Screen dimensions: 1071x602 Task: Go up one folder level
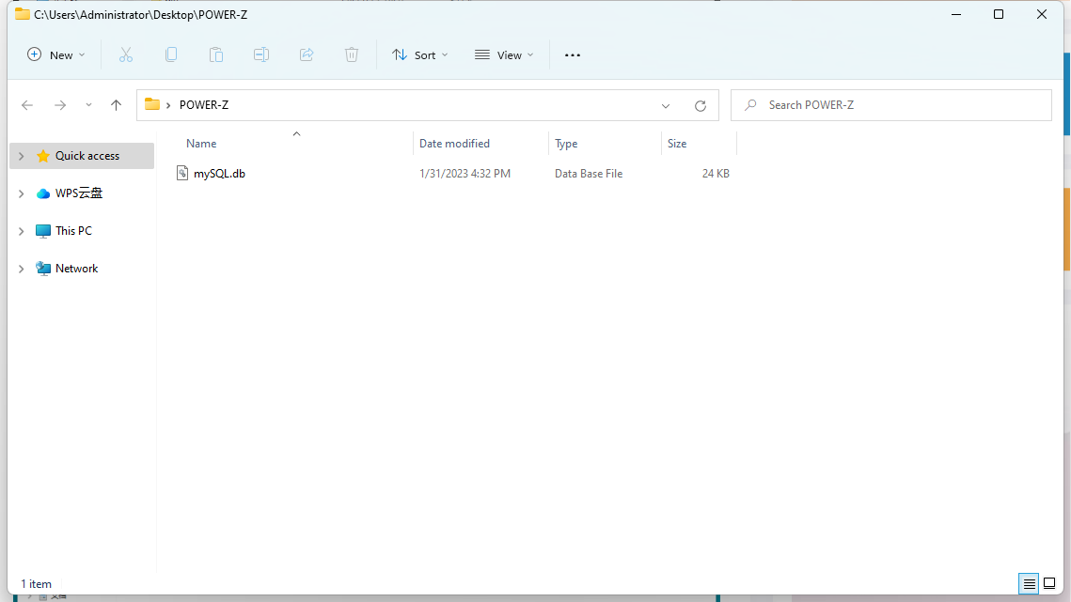click(x=117, y=106)
